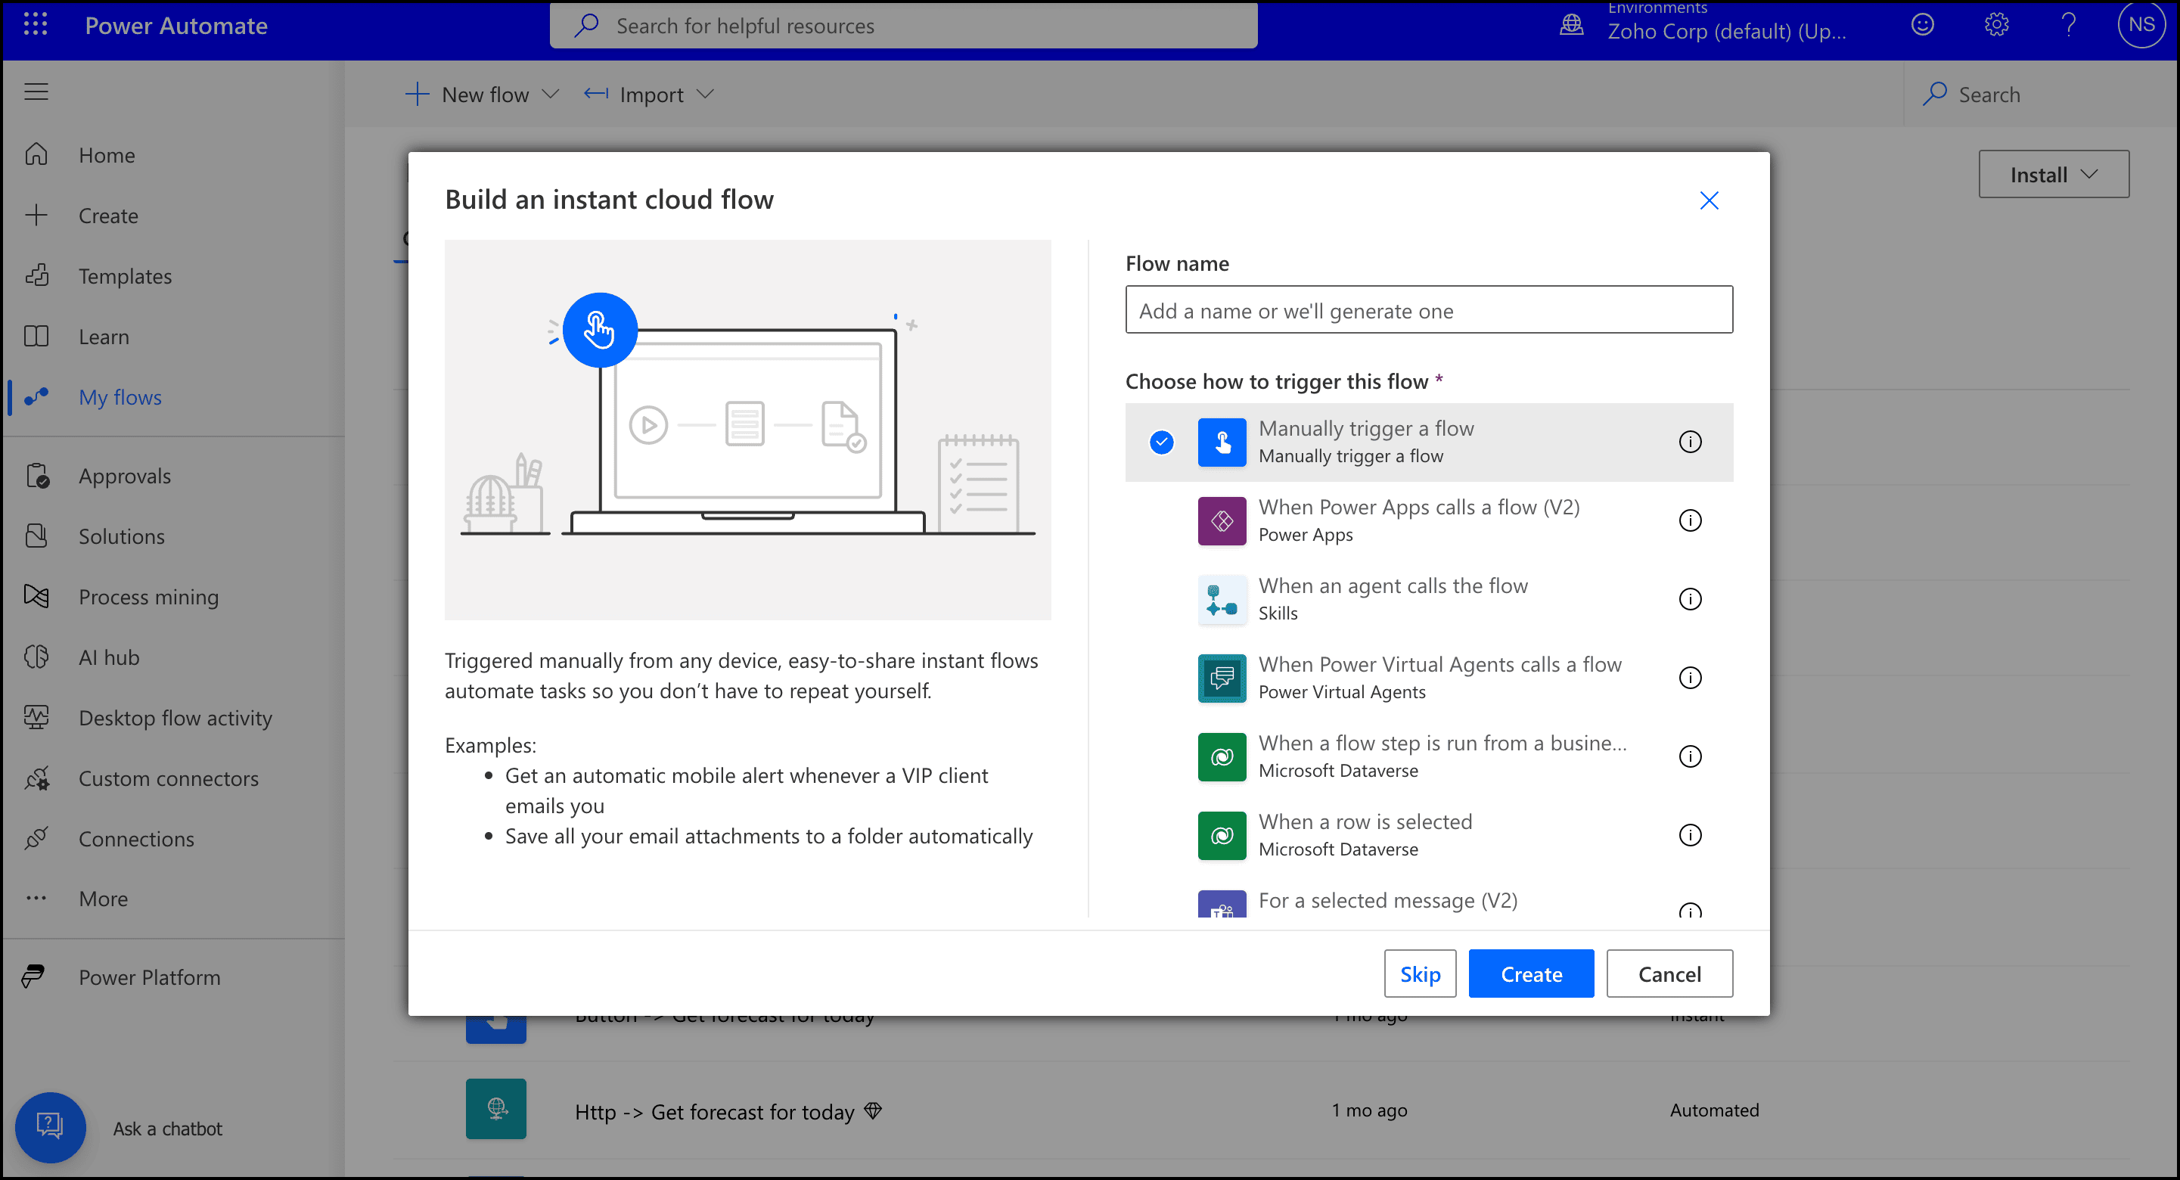Screen dimensions: 2180x1180
Task: Open the Power Automate app launcher
Action: (35, 24)
